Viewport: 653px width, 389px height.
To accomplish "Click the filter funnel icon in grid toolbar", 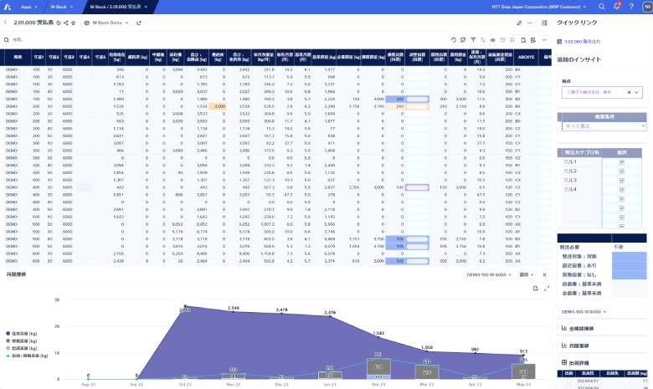I will pos(473,39).
